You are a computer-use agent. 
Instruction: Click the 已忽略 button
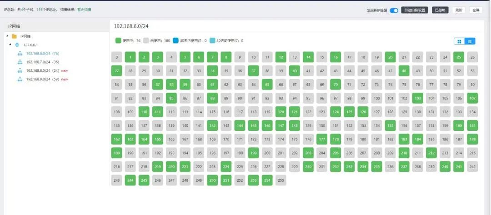pyautogui.click(x=440, y=10)
